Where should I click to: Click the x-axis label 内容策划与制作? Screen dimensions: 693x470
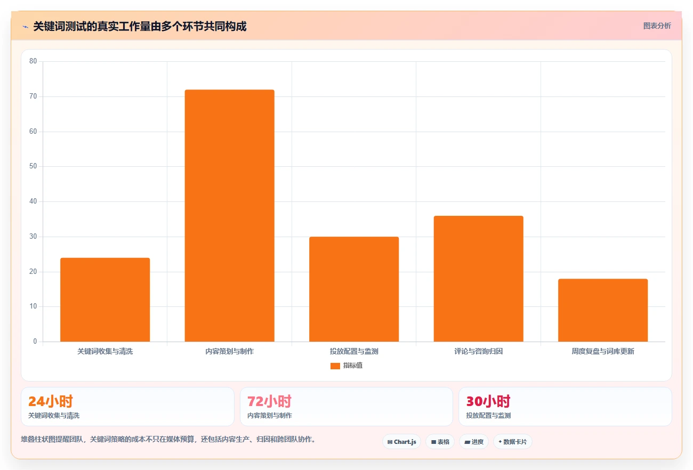(229, 352)
